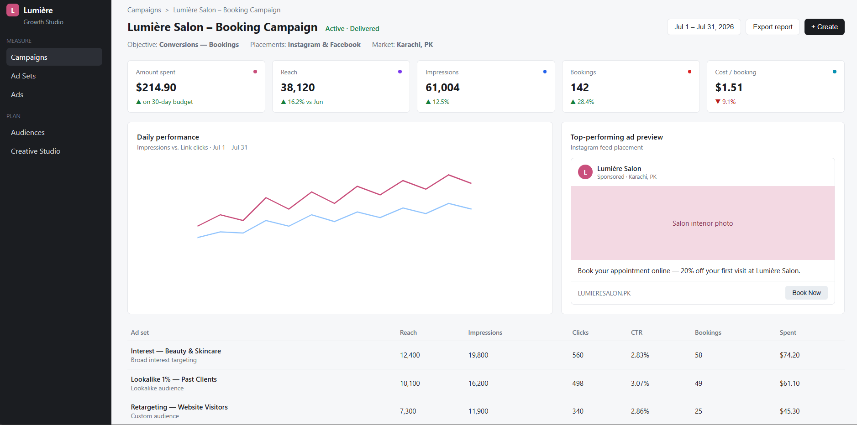The image size is (857, 425).
Task: Click the teal dot on Cost / booking card
Action: point(835,72)
